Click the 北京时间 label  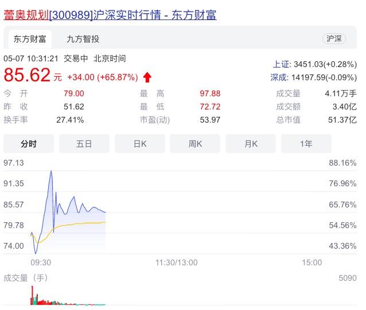[x=110, y=58]
